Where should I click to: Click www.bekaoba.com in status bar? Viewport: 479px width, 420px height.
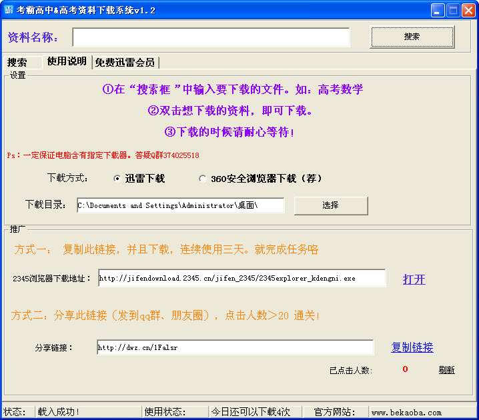pyautogui.click(x=406, y=412)
